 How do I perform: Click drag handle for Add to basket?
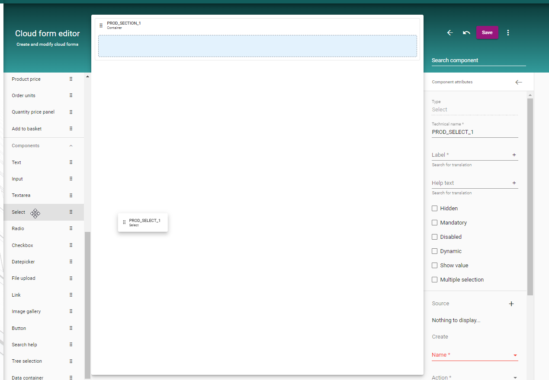coord(71,129)
